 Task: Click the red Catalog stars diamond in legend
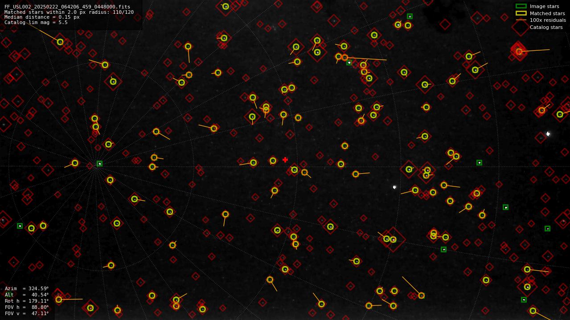point(521,27)
